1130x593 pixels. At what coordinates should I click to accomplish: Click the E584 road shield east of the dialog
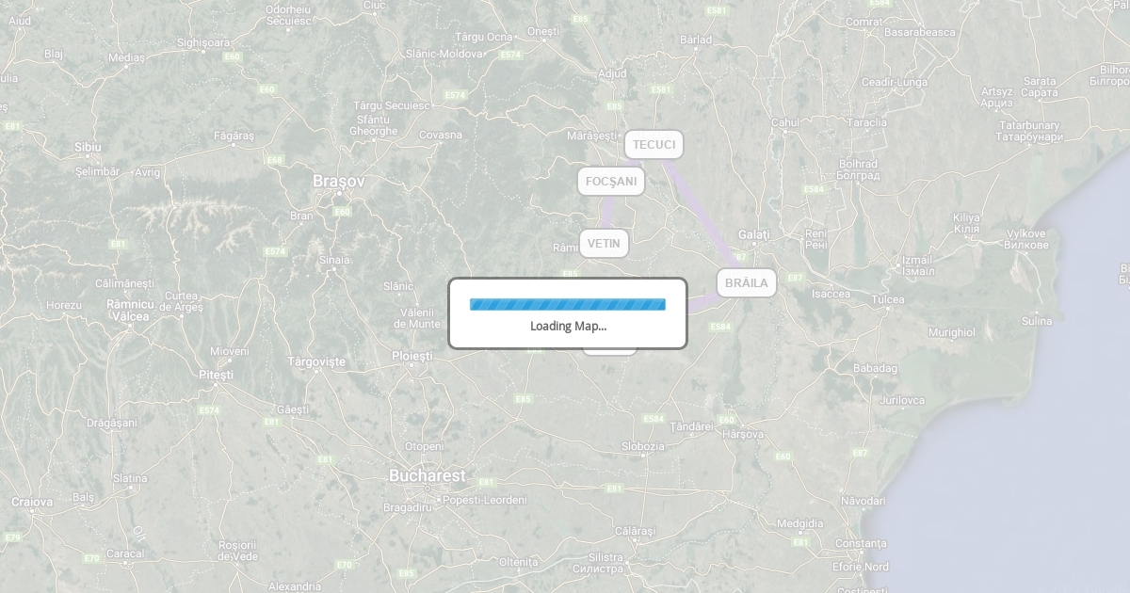(x=719, y=327)
